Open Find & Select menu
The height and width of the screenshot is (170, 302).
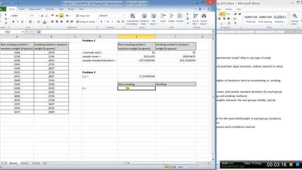203,19
